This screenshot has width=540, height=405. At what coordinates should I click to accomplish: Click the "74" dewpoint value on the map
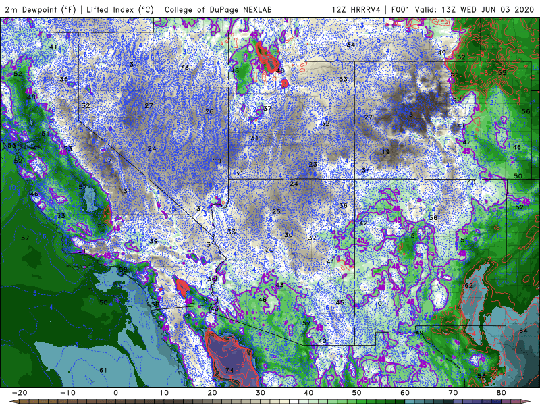(x=230, y=370)
